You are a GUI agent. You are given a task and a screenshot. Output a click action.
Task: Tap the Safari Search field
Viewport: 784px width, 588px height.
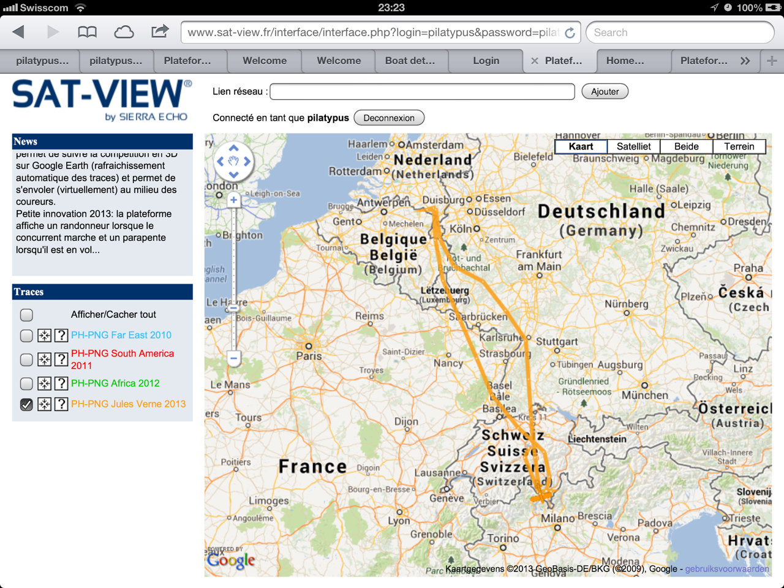tap(680, 32)
